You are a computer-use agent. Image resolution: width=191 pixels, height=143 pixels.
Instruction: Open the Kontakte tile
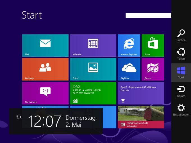tap(45, 69)
